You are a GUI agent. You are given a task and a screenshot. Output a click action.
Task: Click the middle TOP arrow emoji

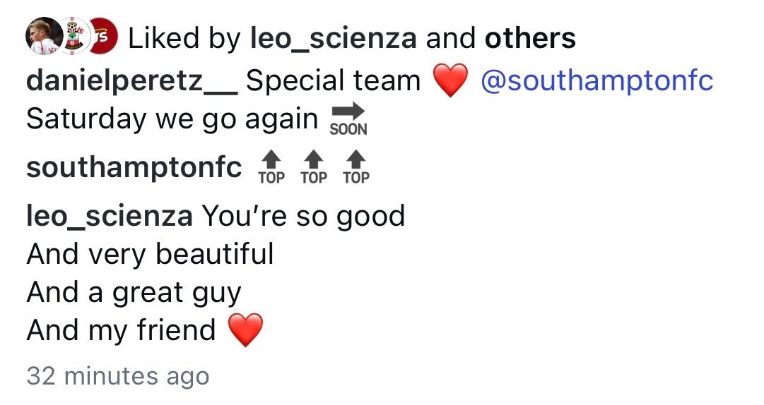[314, 168]
